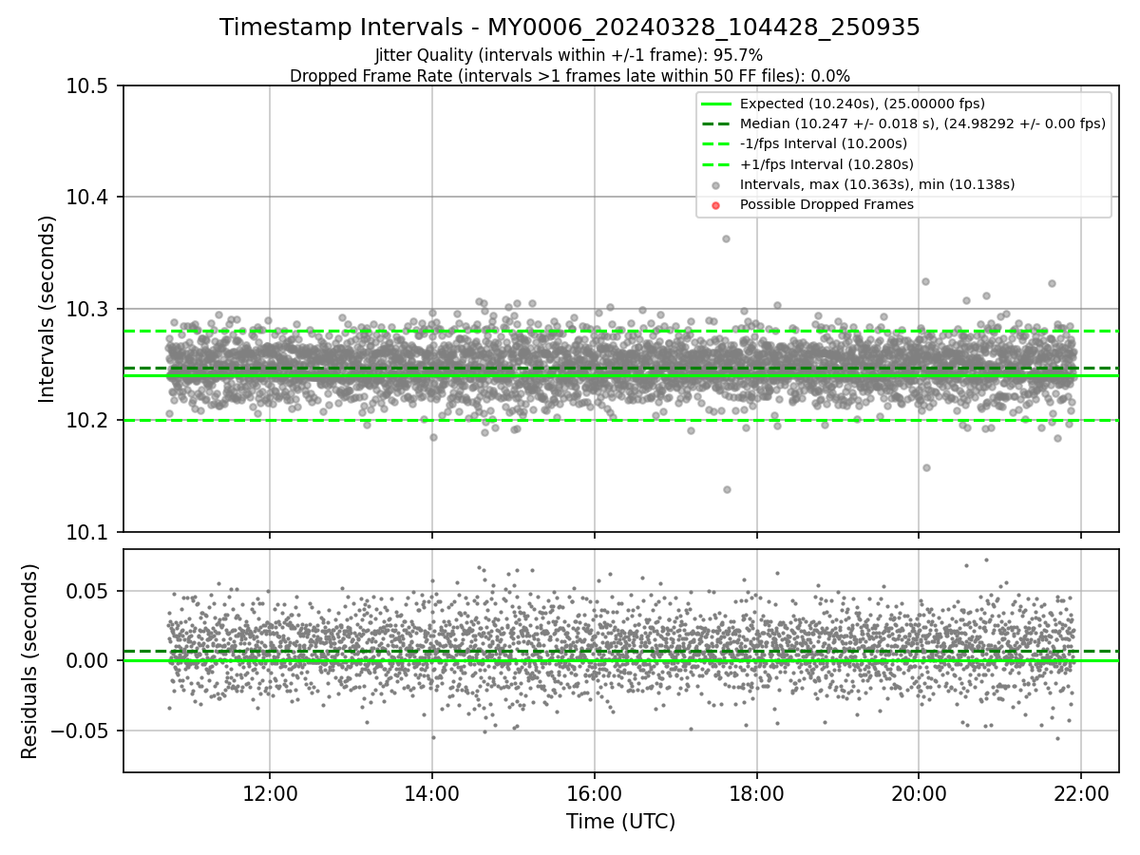Screen dimensions: 1140x855
Task: Click legend entry '-1/fps Interval (10.200s)'
Action: (823, 143)
